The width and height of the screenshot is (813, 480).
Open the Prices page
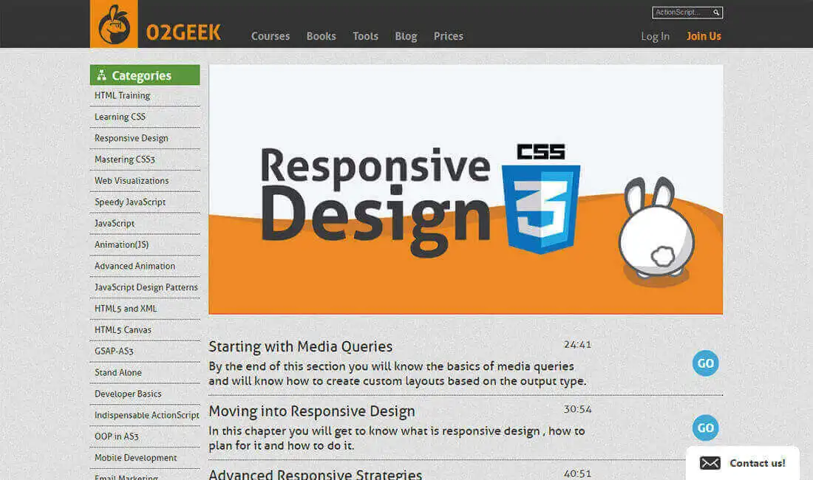448,36
